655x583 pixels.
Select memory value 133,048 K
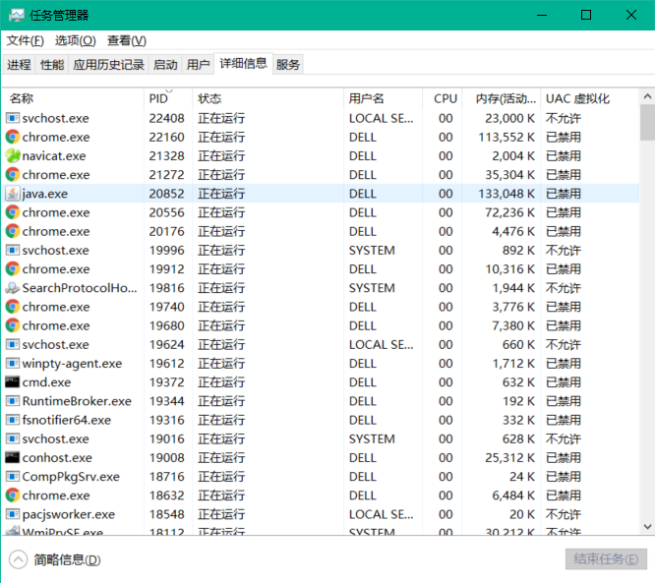[x=506, y=194]
